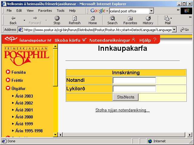The height and width of the screenshot is (145, 194).
Task: Click the sidebar scroll up arrow
Action: (x=55, y=46)
